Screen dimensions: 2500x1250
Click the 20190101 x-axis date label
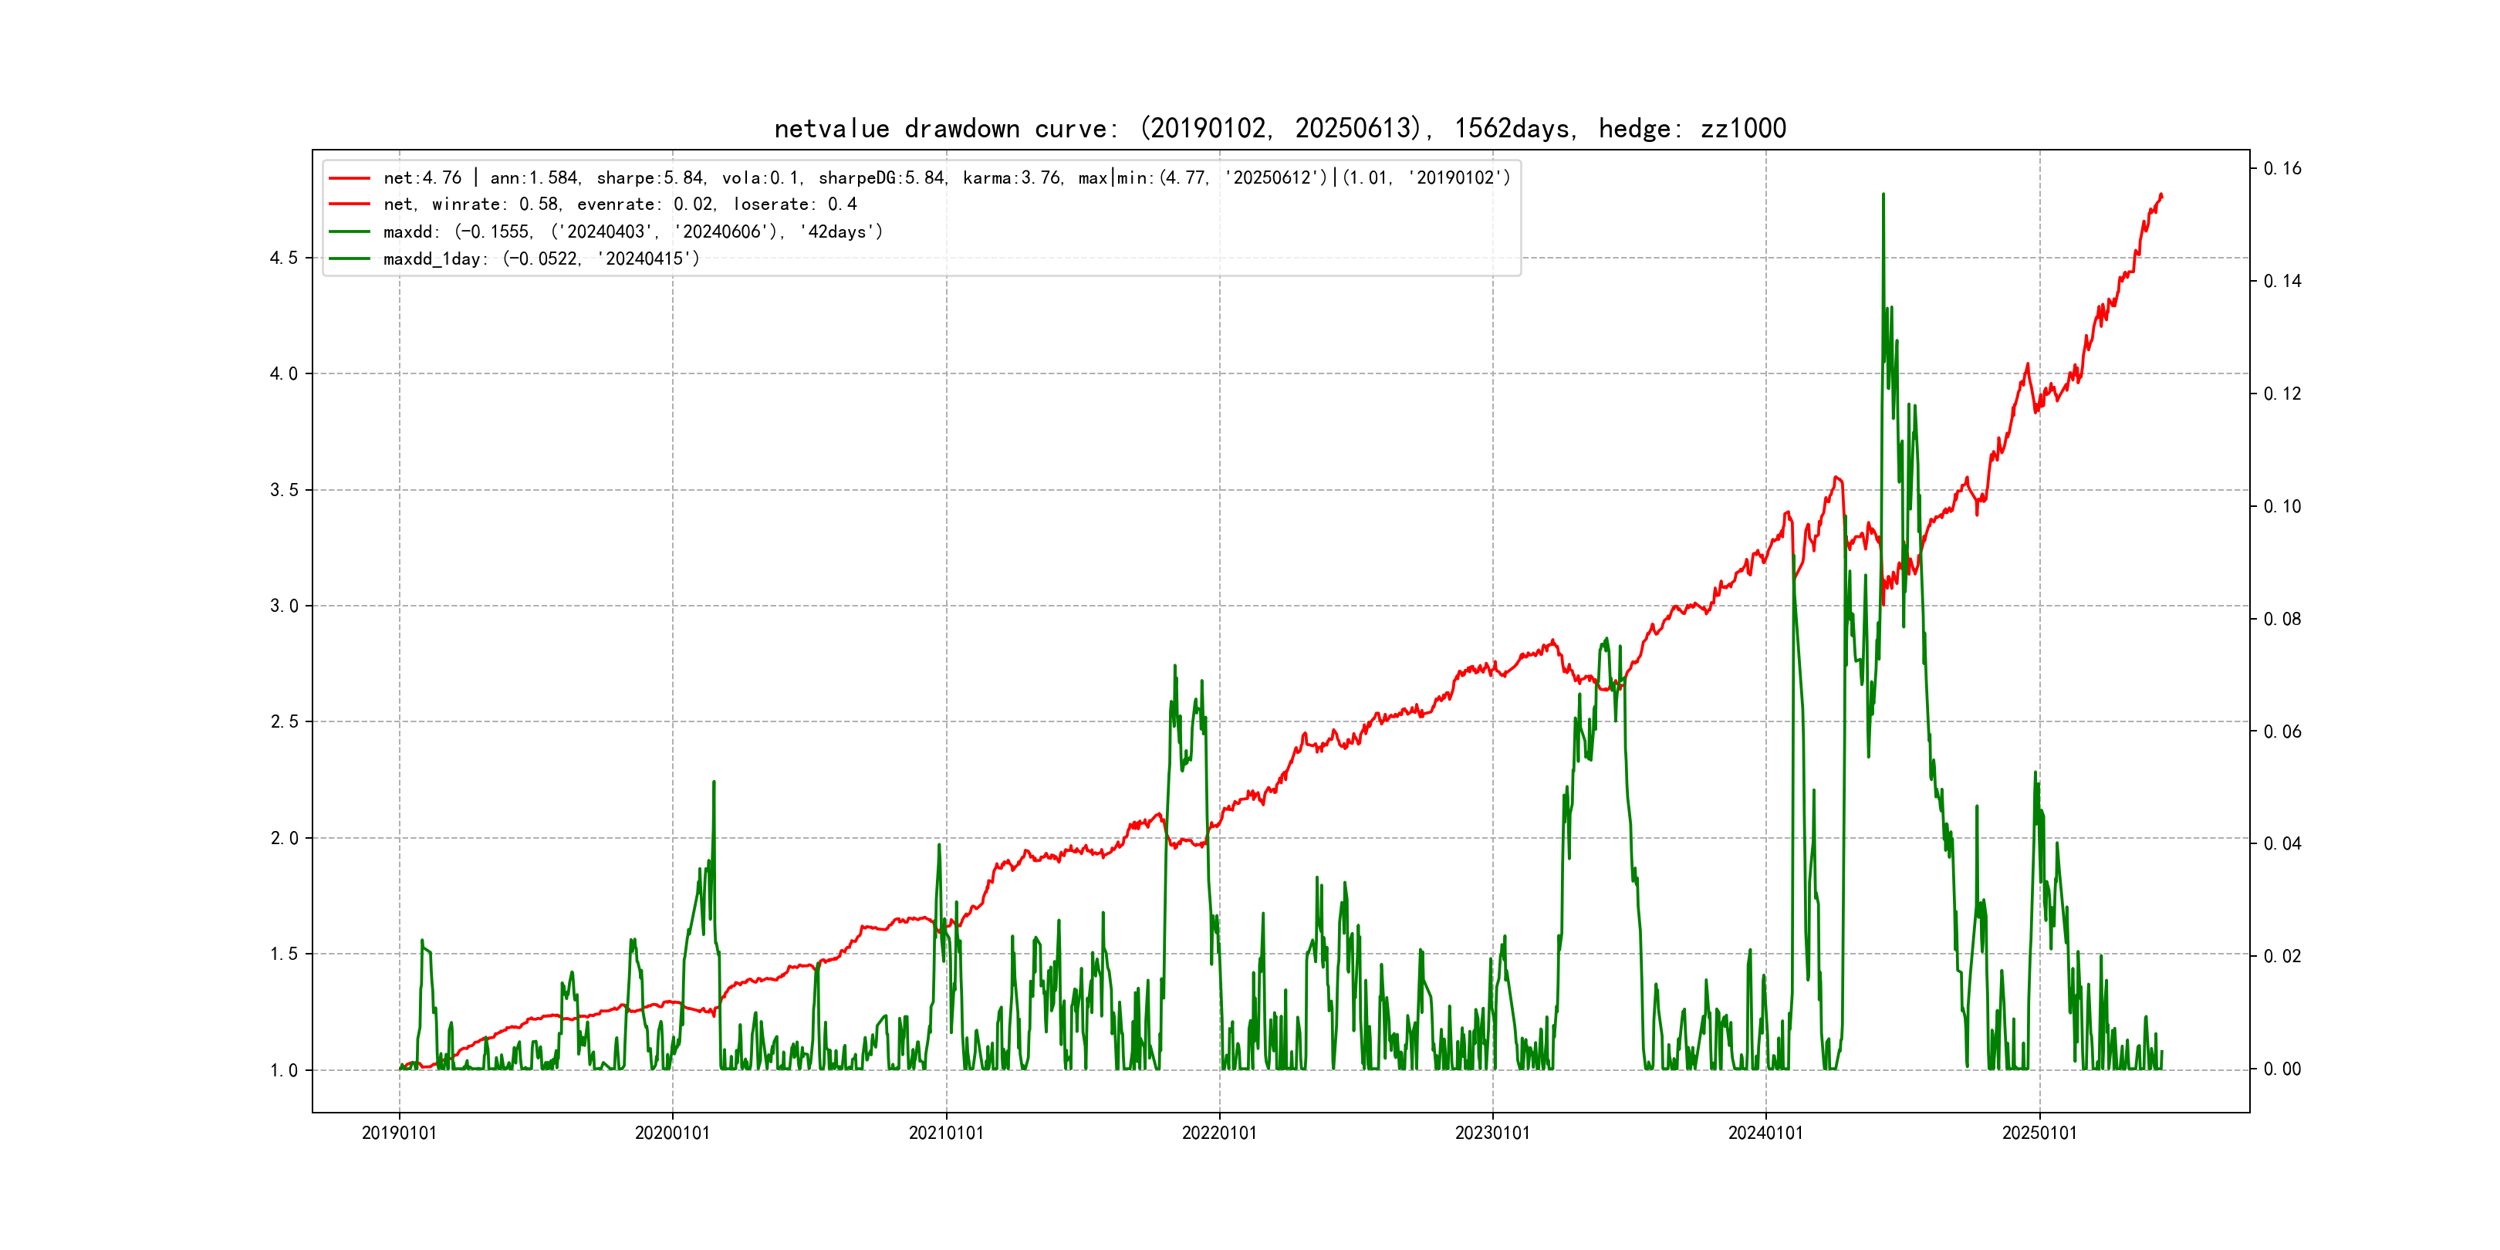pos(399,1133)
